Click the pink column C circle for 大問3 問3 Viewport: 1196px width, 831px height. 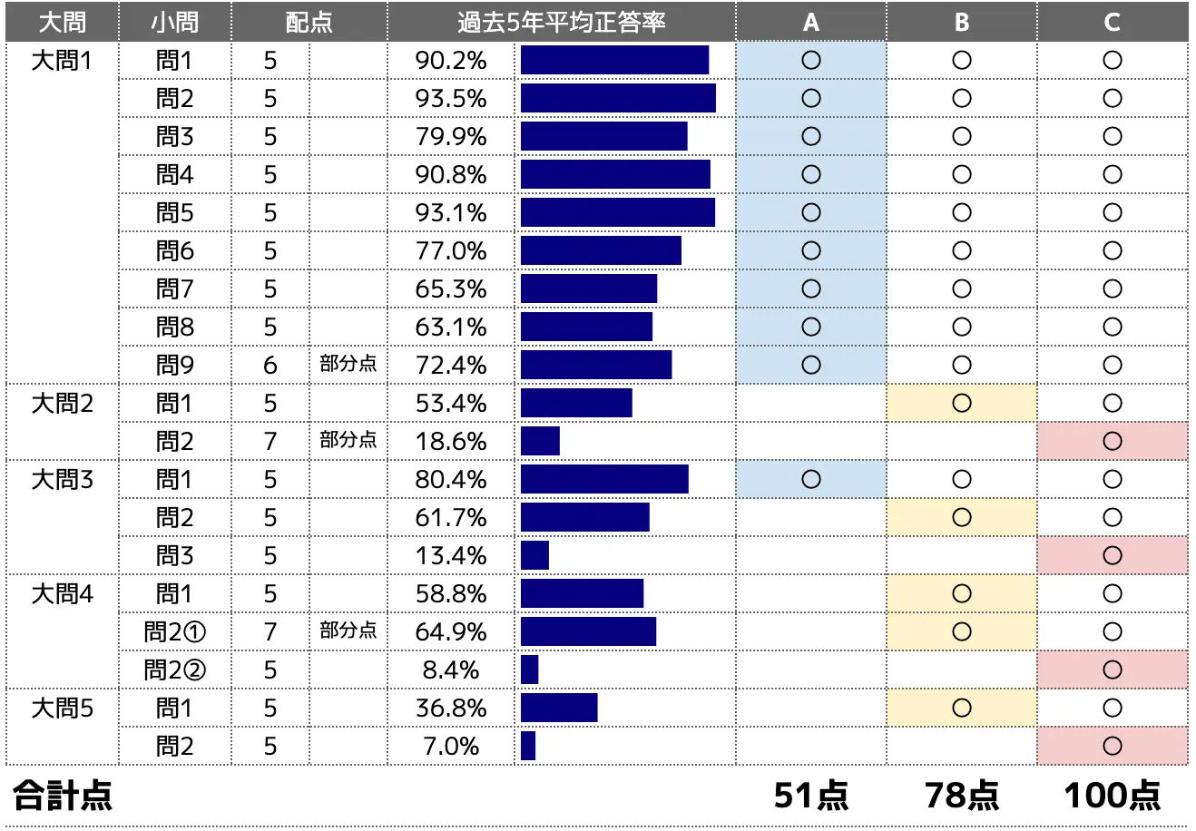click(x=1113, y=555)
